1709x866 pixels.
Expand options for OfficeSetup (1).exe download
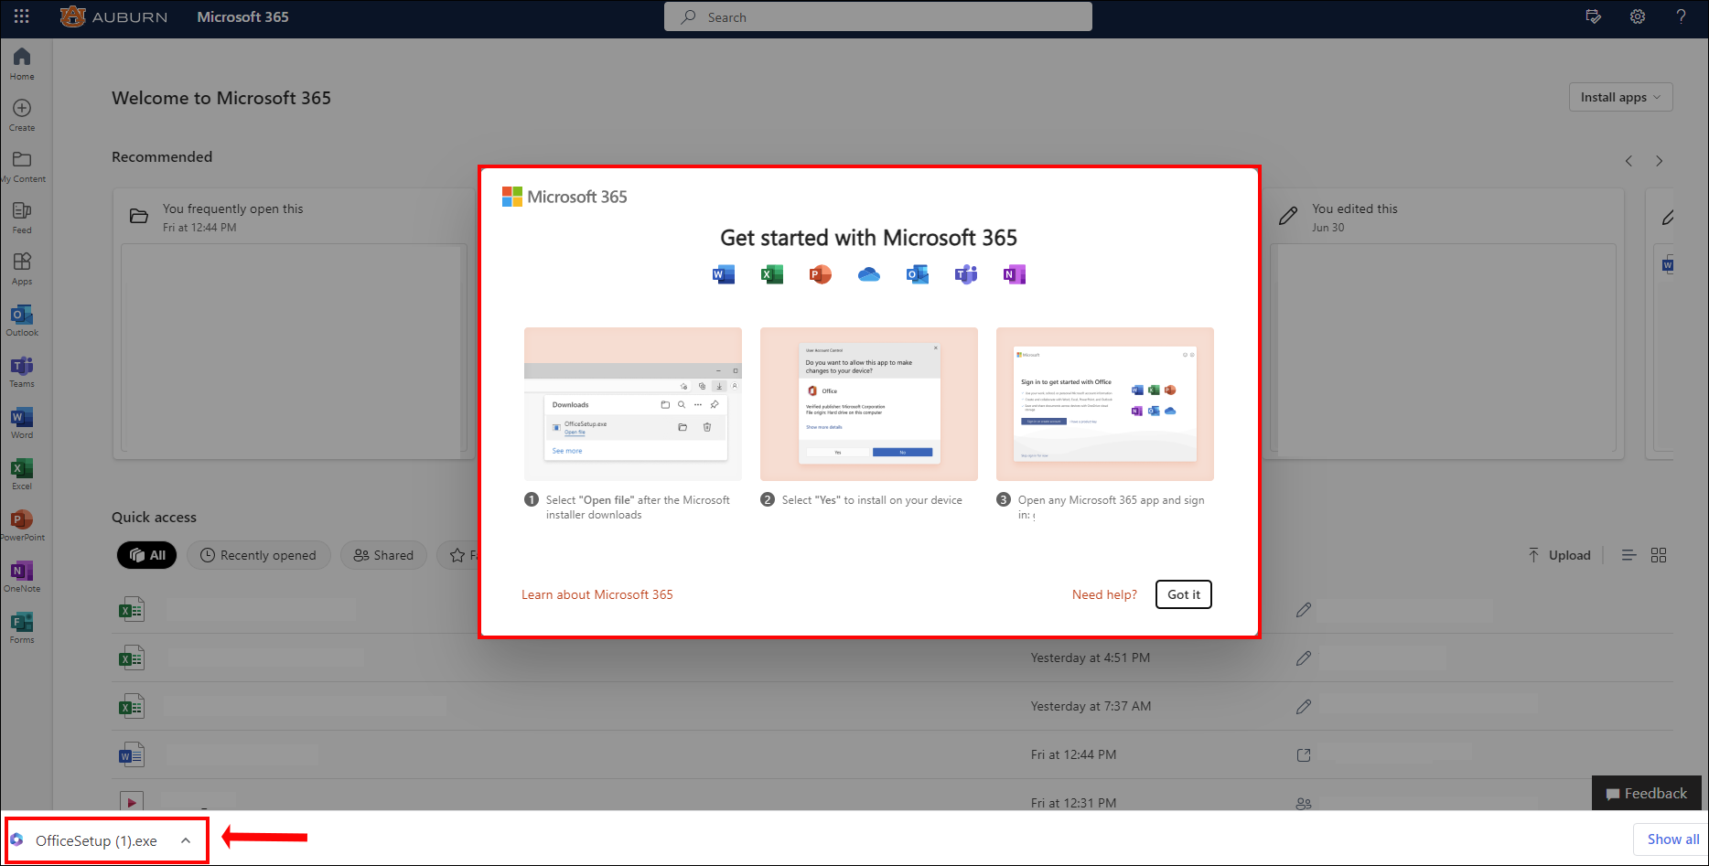pyautogui.click(x=187, y=839)
